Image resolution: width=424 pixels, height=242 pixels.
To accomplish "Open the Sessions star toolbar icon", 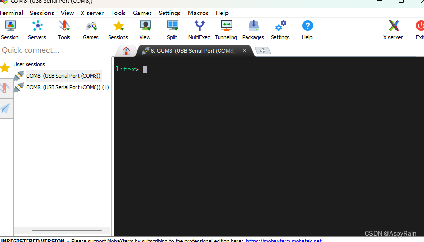I will point(119,26).
